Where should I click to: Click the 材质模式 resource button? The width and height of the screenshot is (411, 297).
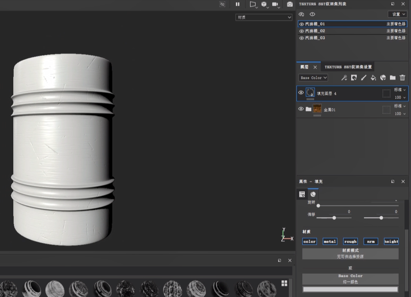click(350, 254)
